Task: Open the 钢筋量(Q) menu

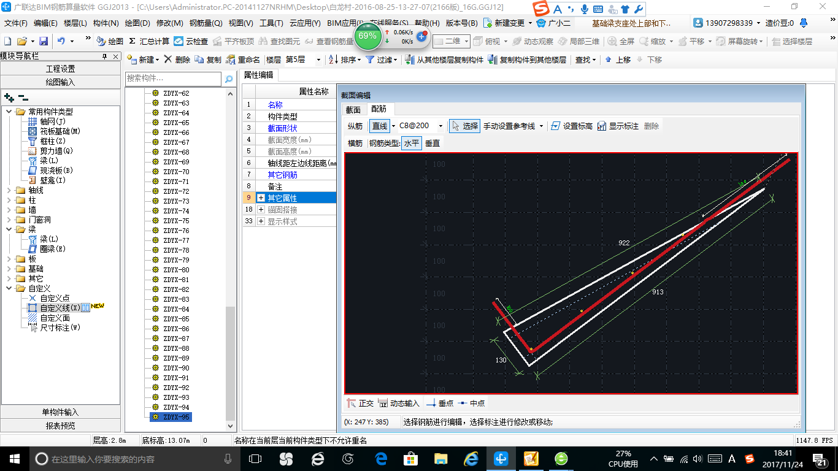Action: click(x=206, y=23)
